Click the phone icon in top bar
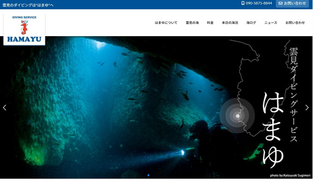Image resolution: width=313 pixels, height=191 pixels. 243,3
